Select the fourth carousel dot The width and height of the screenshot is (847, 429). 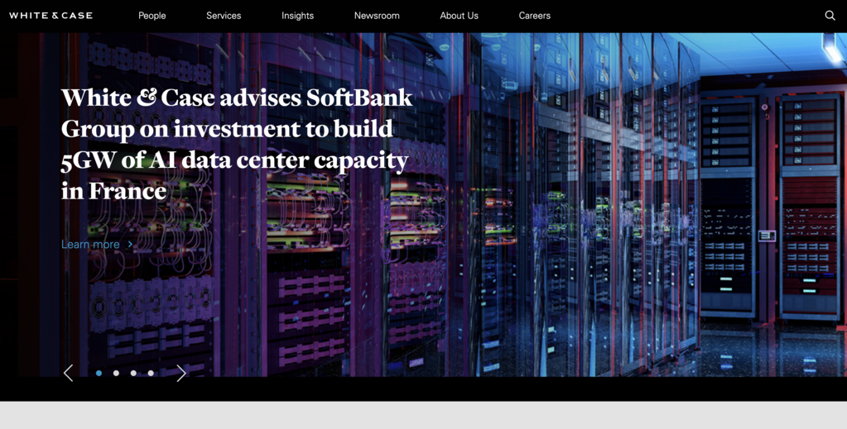[x=151, y=373]
